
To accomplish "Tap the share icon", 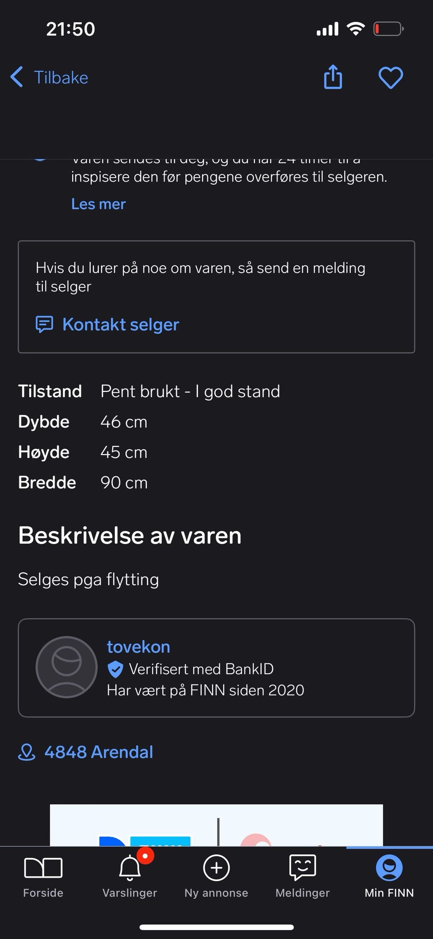I will point(333,77).
